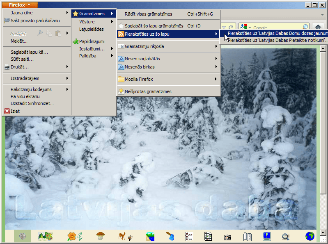Expand the Vēsture submenu arrow
The height and width of the screenshot is (244, 328).
(x=112, y=21)
